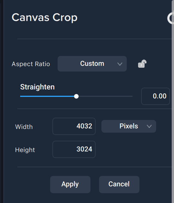Click the Height label
The width and height of the screenshot is (174, 203).
click(x=25, y=150)
